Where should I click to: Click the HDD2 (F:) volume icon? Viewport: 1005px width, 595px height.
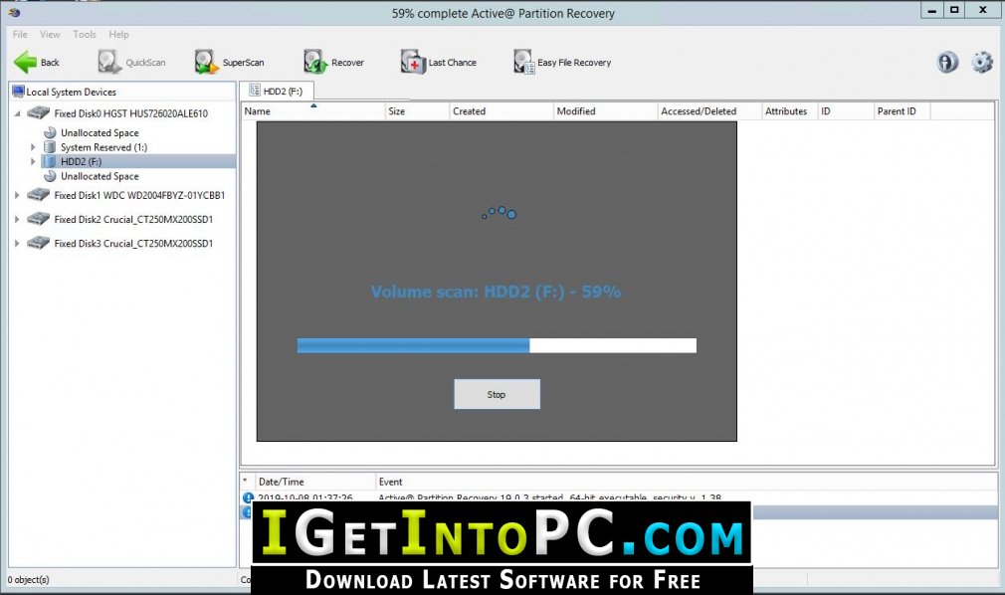click(50, 161)
